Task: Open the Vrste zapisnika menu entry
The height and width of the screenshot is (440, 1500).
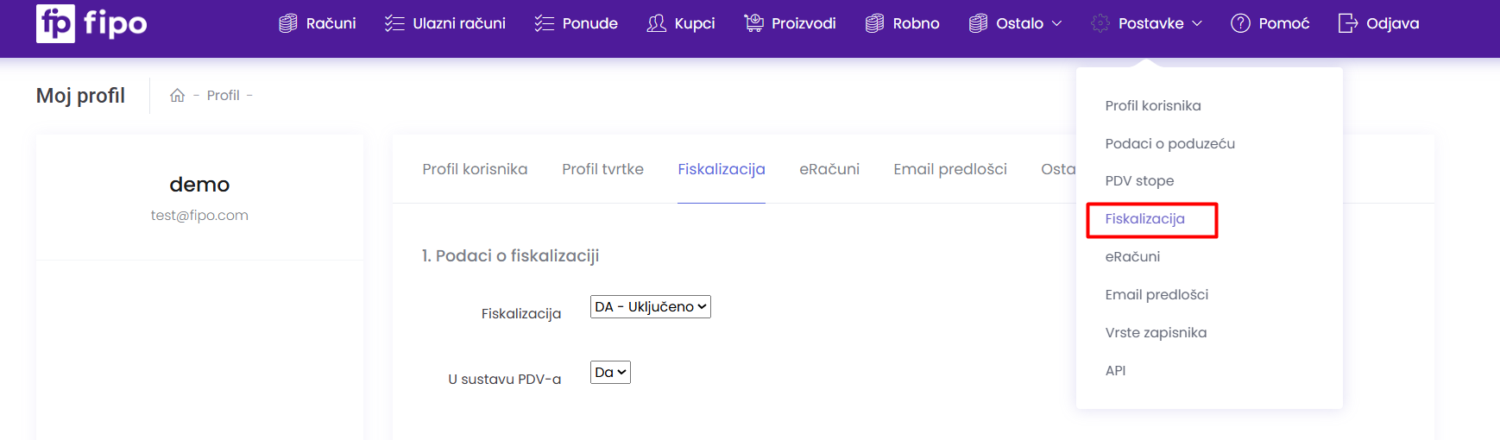Action: click(1156, 333)
